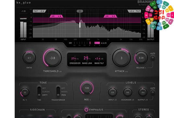
Task: Click the XL % knob showing 22
Action: (25, 92)
